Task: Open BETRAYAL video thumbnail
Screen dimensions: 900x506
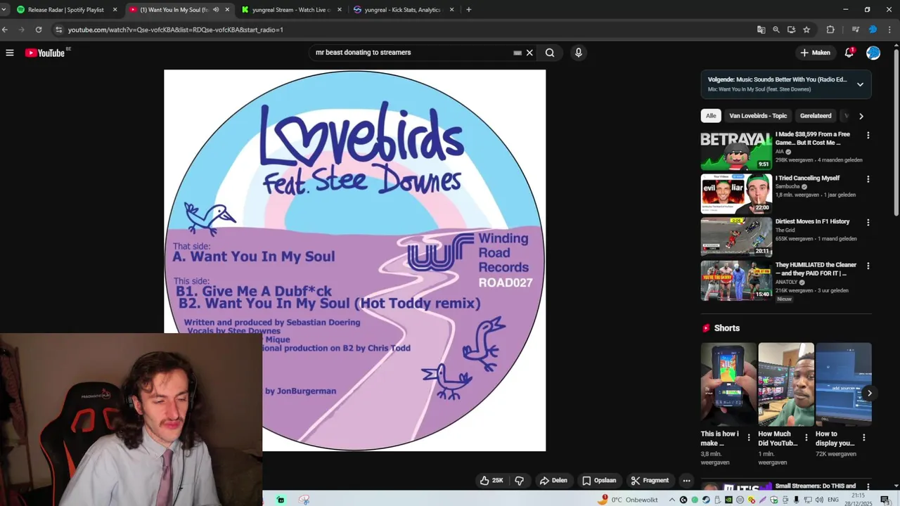Action: pyautogui.click(x=736, y=150)
